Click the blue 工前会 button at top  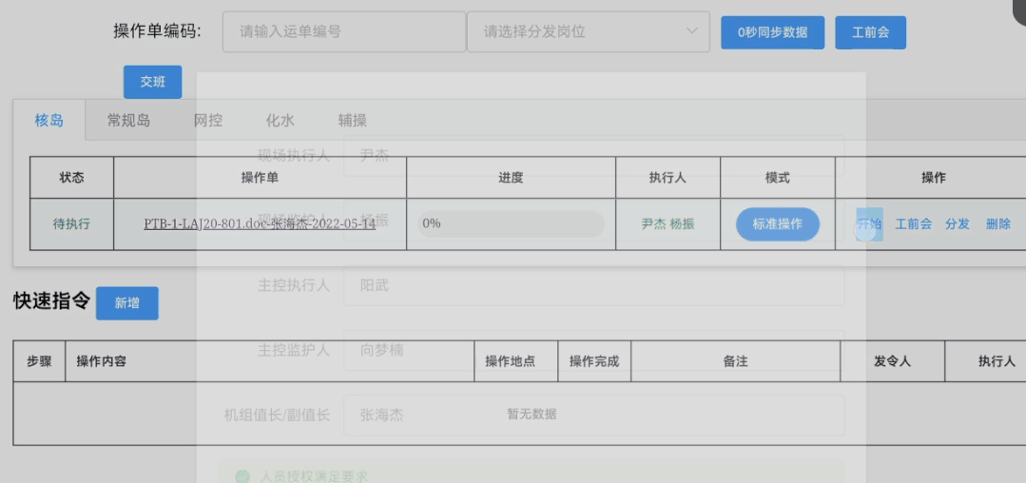870,32
